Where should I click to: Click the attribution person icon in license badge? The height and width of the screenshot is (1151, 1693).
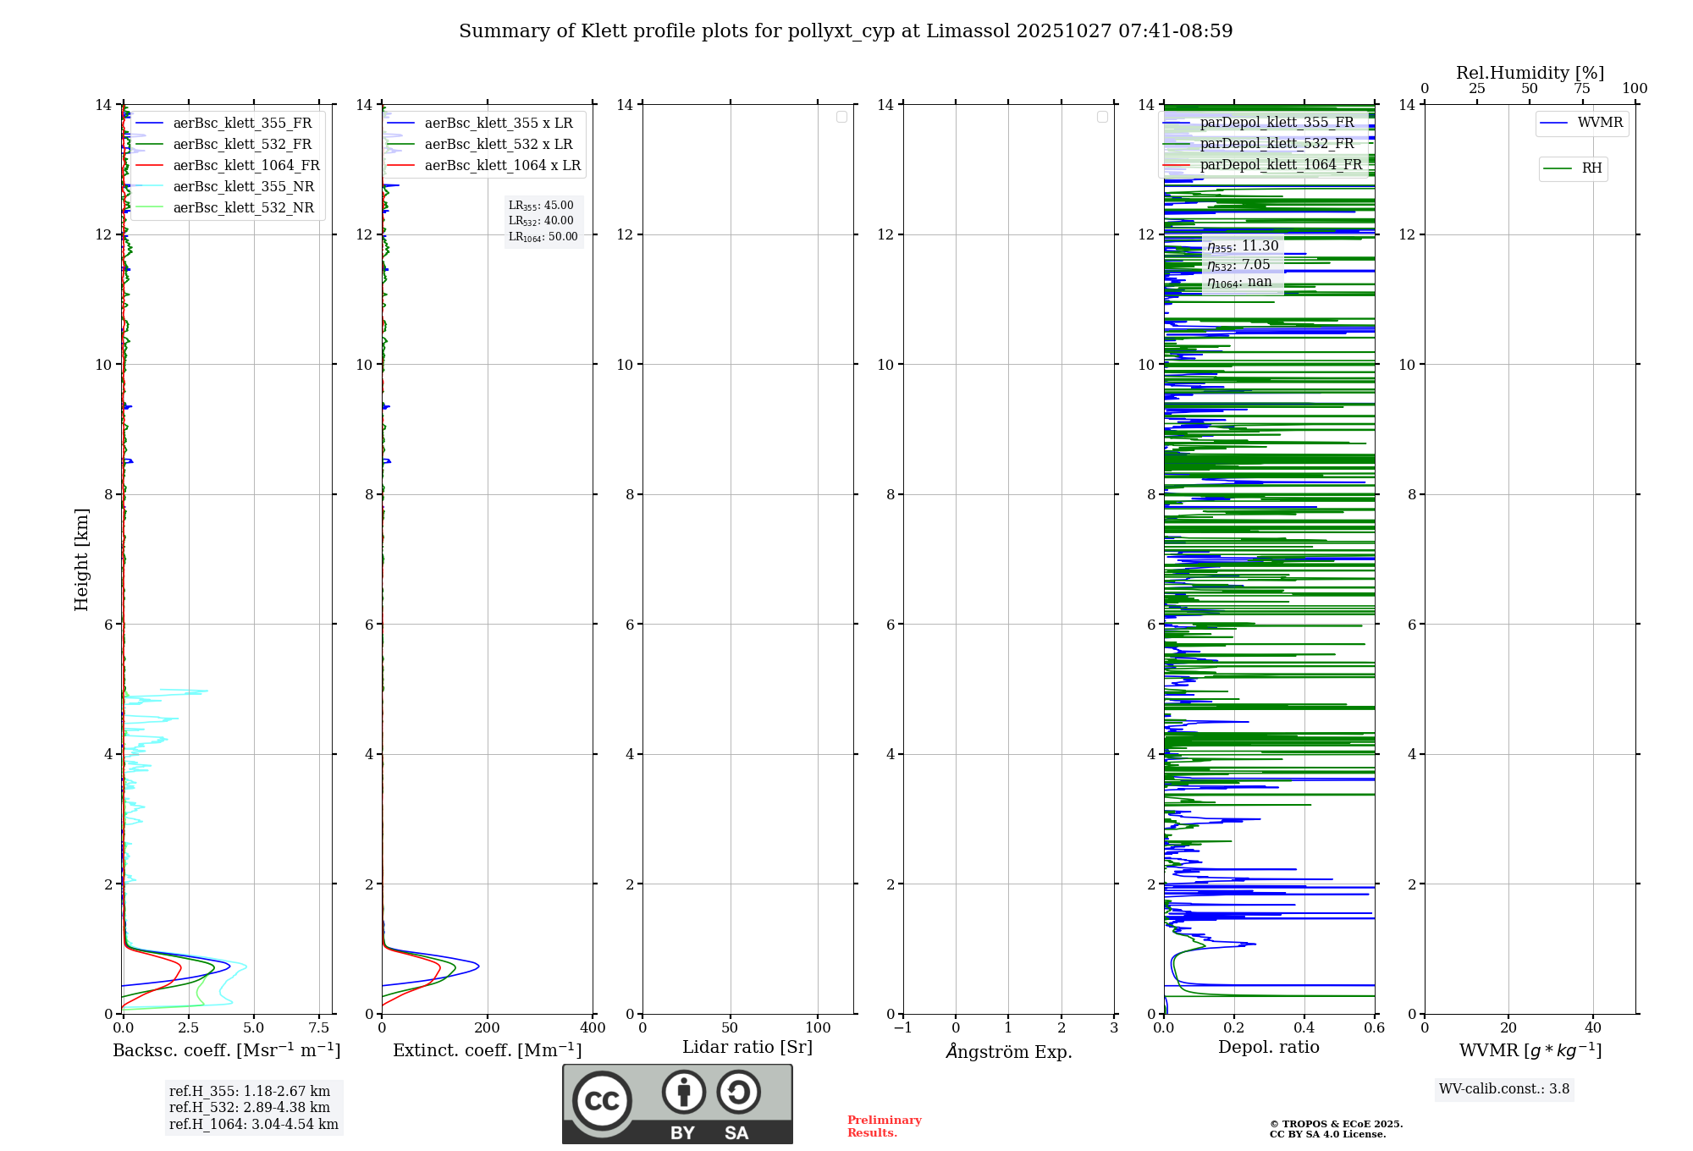pos(683,1092)
